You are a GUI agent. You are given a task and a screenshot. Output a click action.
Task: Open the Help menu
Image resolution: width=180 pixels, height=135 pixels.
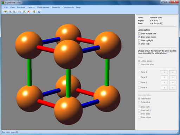coord(78,7)
